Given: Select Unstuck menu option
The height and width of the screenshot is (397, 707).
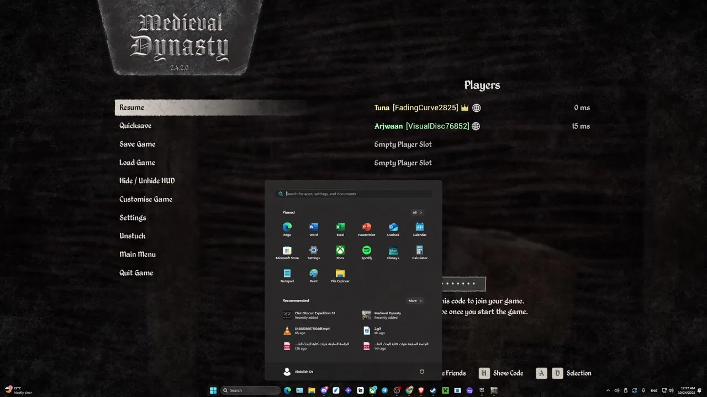Looking at the screenshot, I should pos(133,236).
